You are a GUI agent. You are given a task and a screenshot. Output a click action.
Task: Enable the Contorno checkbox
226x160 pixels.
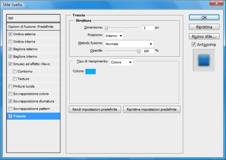click(15, 71)
